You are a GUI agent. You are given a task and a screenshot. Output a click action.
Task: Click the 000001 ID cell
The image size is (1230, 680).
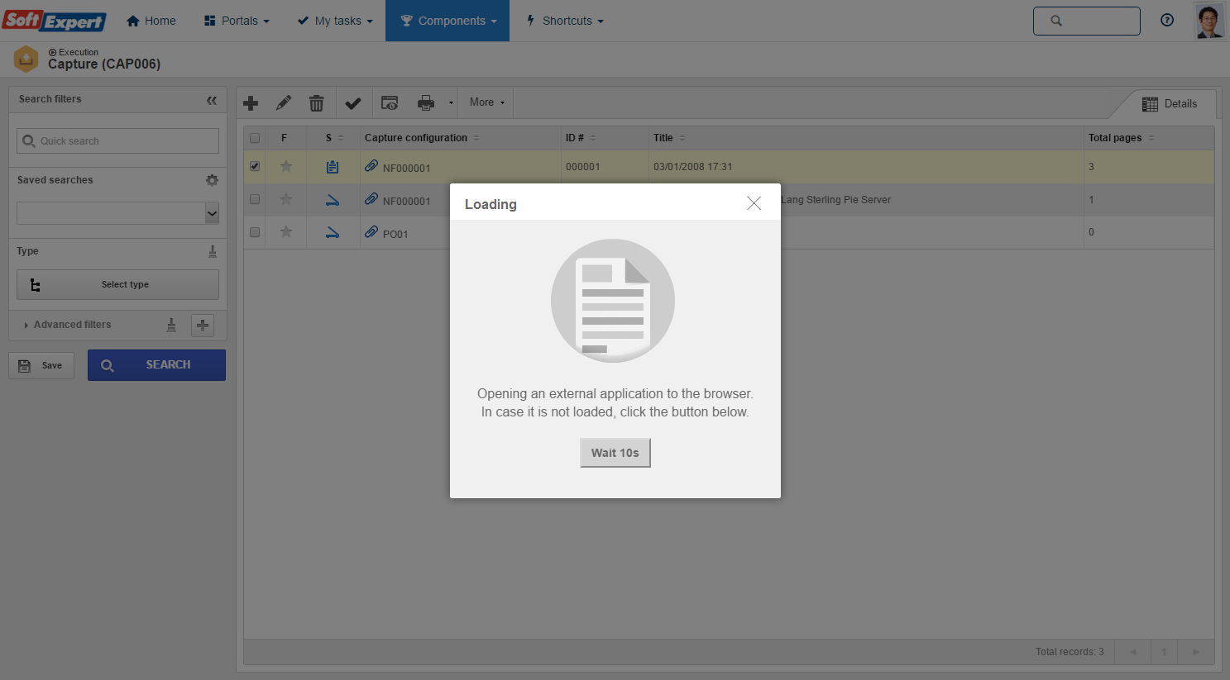point(583,167)
